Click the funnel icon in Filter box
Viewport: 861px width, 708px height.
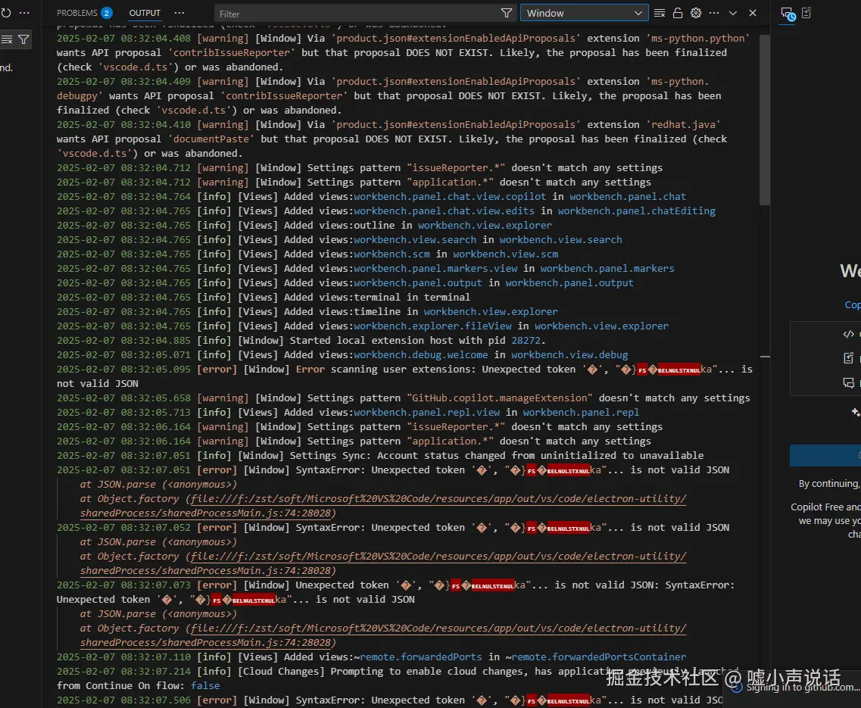(x=507, y=14)
